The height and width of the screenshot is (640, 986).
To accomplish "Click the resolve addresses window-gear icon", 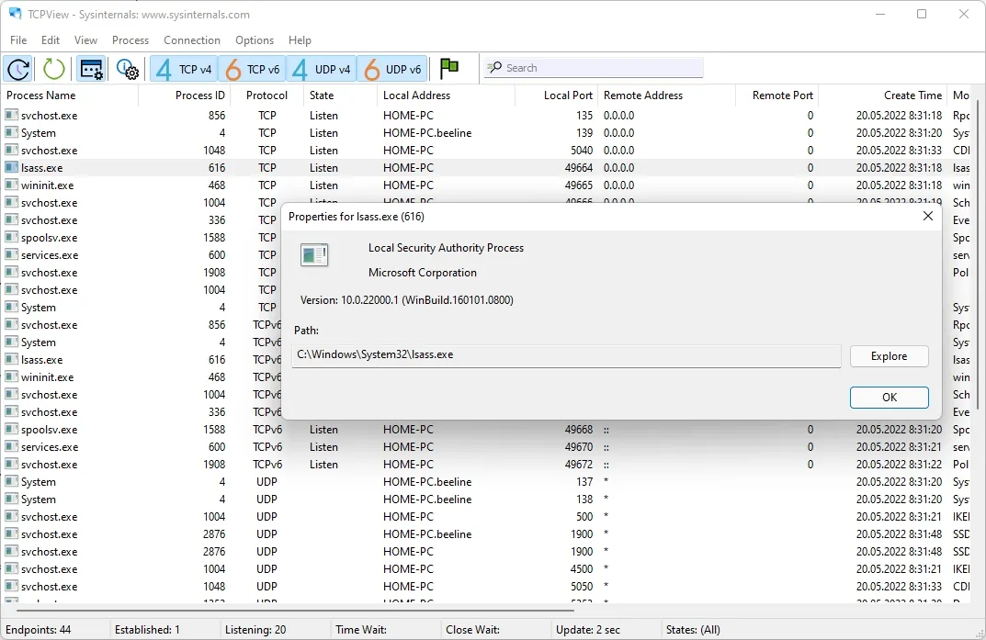I will (91, 69).
